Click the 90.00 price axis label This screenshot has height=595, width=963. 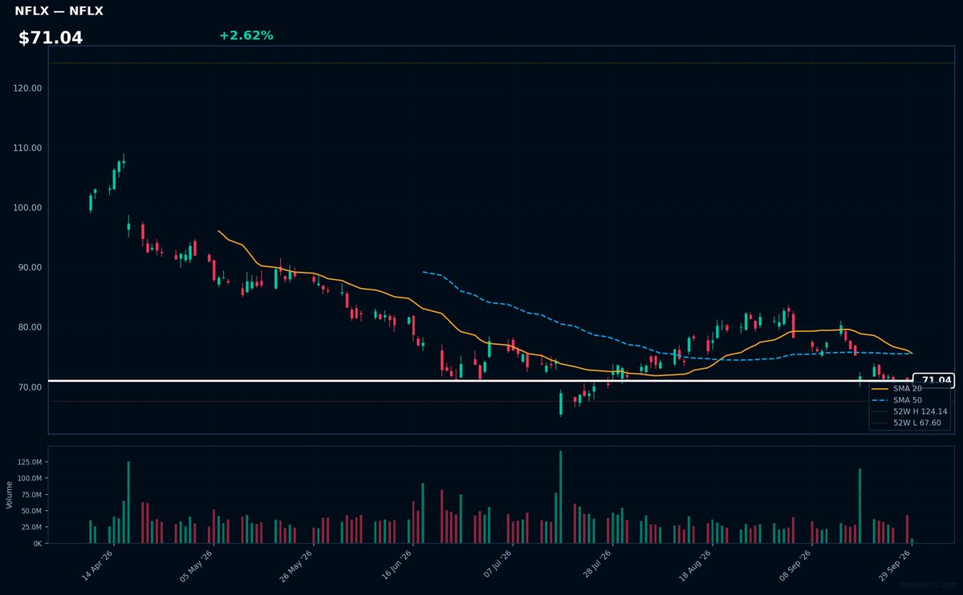click(x=30, y=268)
